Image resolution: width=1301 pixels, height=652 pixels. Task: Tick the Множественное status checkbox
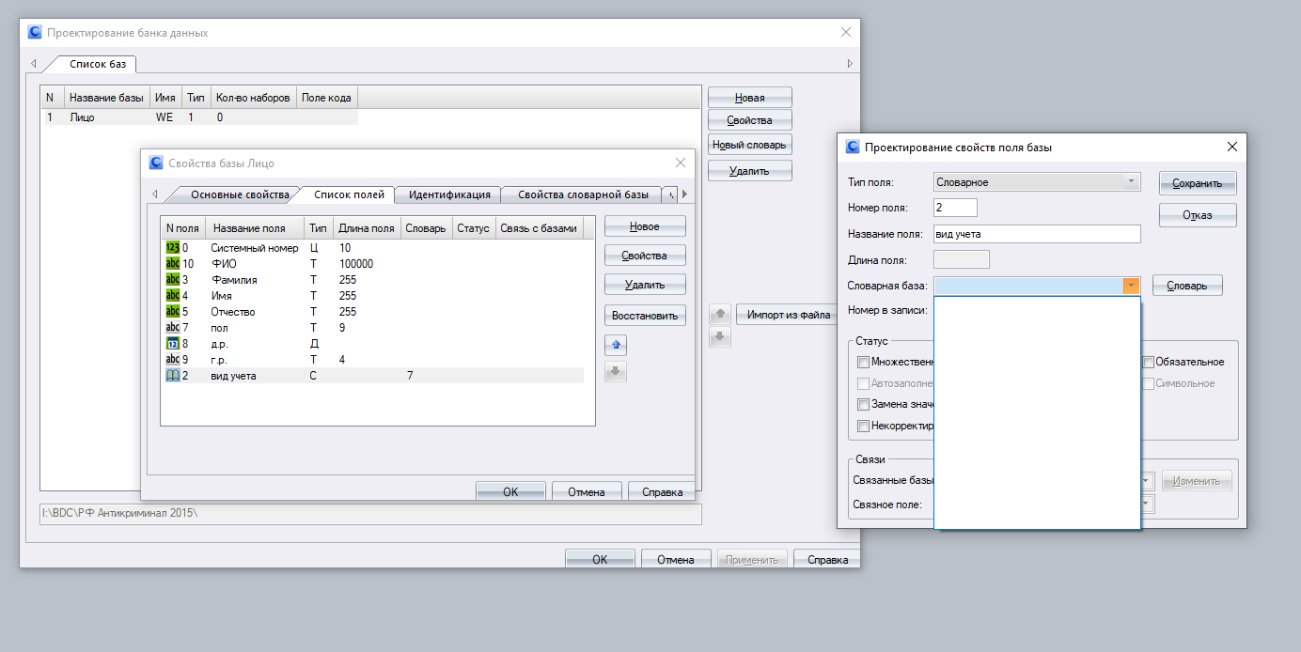tap(863, 362)
